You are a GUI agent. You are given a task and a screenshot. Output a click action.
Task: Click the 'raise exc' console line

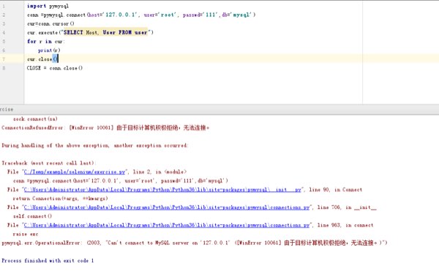pyautogui.click(x=26, y=234)
